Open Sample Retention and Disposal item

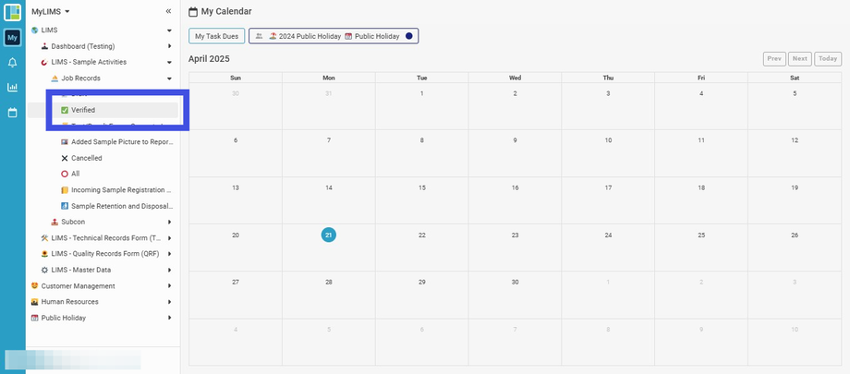coord(123,206)
